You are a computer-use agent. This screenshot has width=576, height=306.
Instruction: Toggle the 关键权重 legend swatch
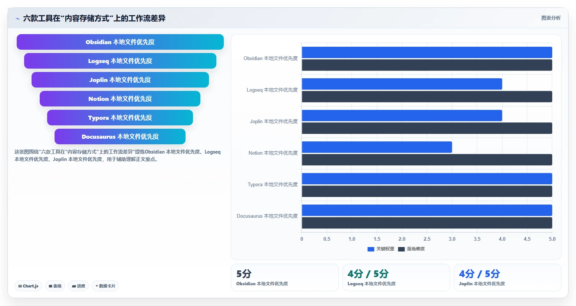371,249
